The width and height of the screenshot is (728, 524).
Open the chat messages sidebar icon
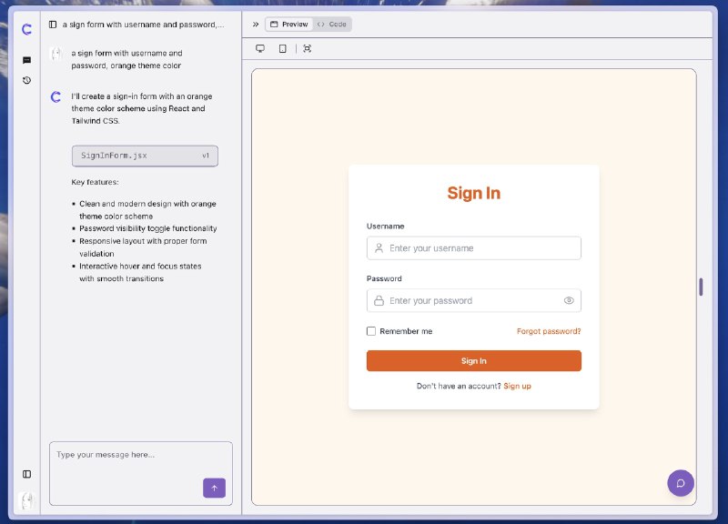(x=27, y=60)
